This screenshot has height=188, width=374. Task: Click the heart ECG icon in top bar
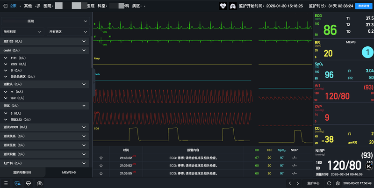[x=223, y=6]
